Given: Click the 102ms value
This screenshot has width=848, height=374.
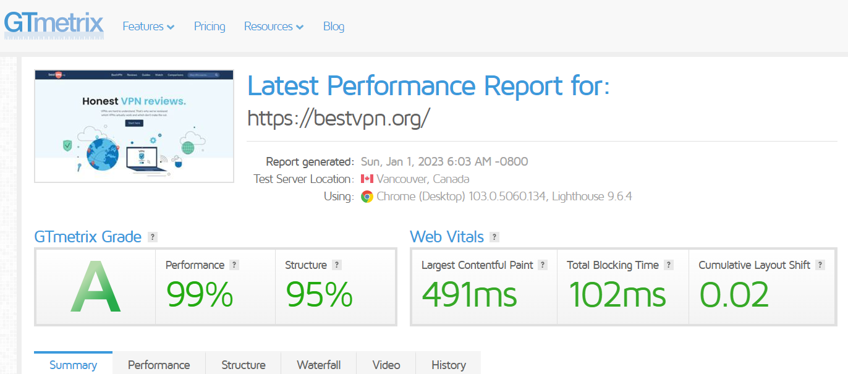Looking at the screenshot, I should pos(617,294).
